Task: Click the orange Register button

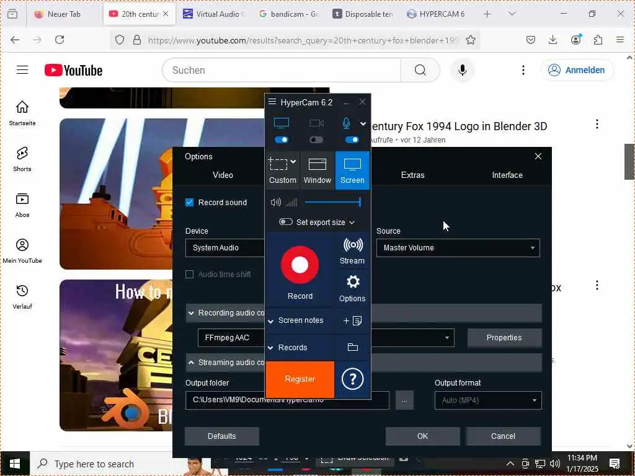Action: pos(300,379)
